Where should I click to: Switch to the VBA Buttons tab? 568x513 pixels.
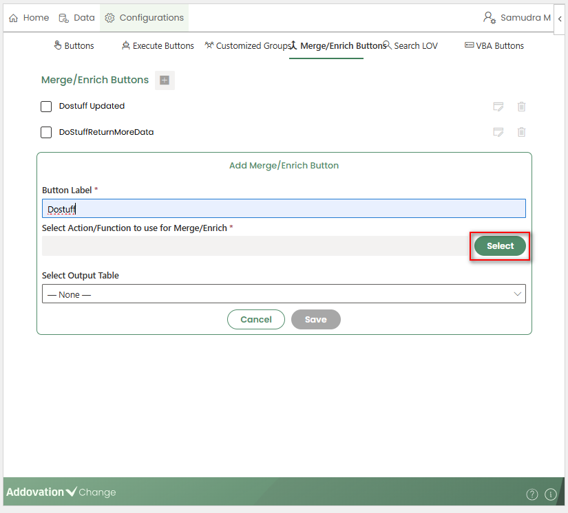[x=494, y=46]
